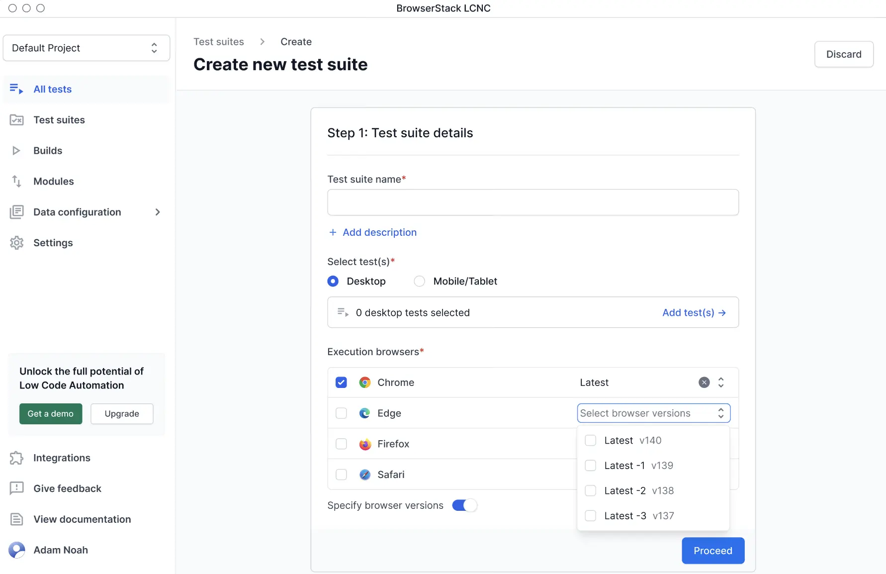This screenshot has height=574, width=886.
Task: Click the Builds play icon
Action: [x=16, y=151]
